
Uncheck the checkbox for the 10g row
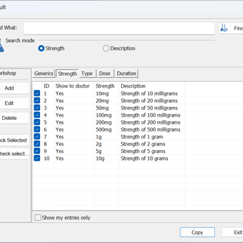37,158
